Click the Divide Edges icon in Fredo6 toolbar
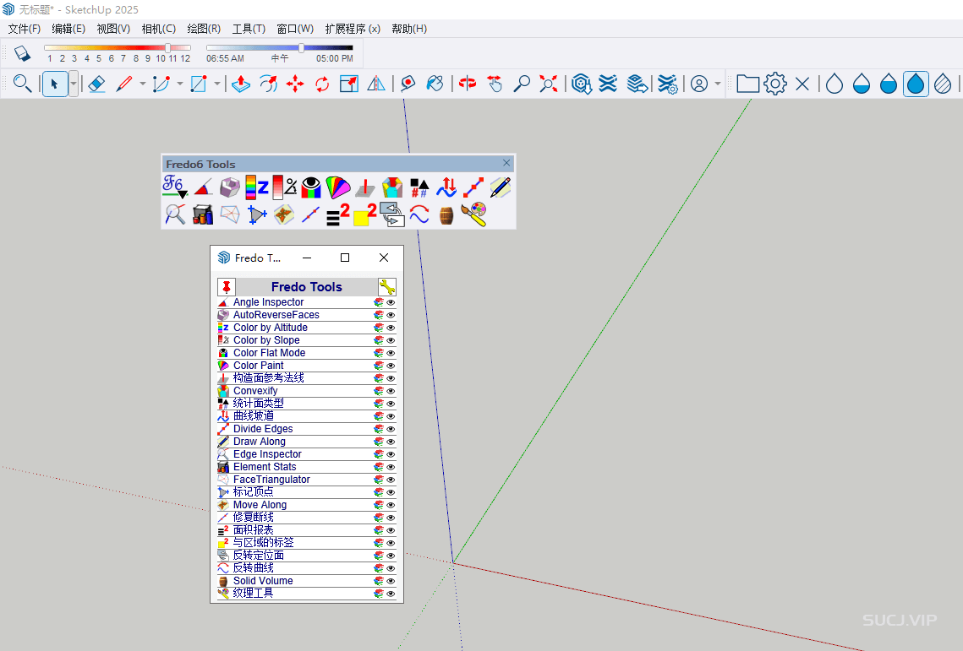The image size is (963, 651). (473, 187)
